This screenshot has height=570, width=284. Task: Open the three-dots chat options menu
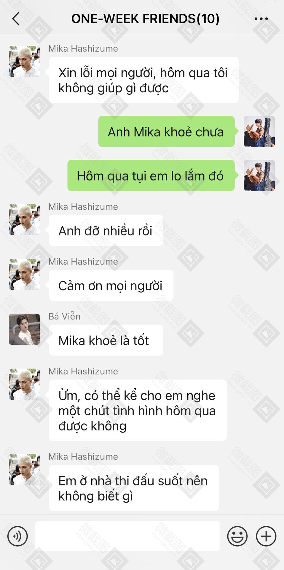click(261, 19)
